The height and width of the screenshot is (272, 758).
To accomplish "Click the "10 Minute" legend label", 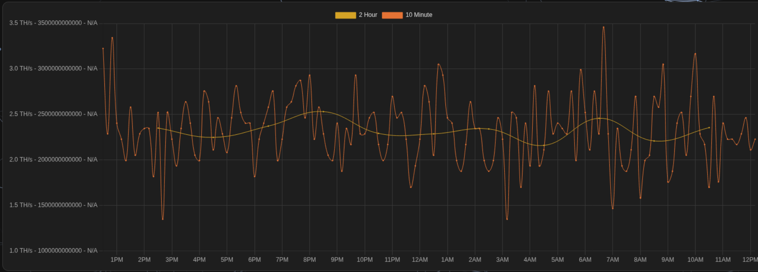I will 419,15.
